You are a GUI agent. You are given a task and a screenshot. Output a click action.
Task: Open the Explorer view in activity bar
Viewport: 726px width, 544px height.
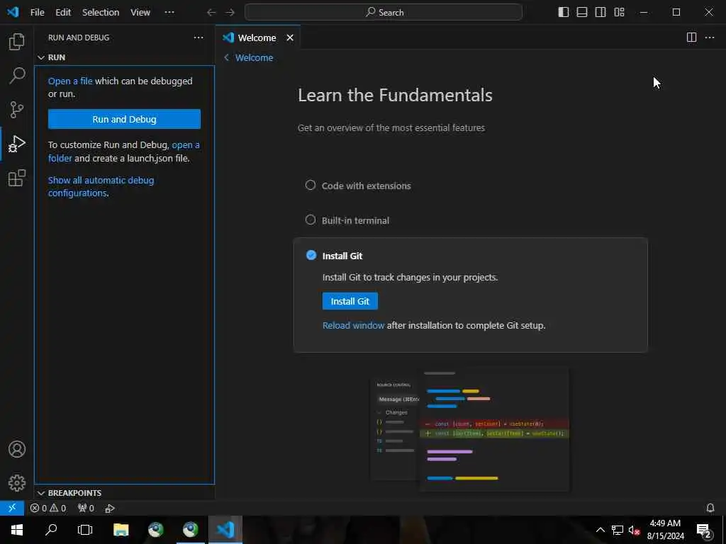pyautogui.click(x=17, y=42)
